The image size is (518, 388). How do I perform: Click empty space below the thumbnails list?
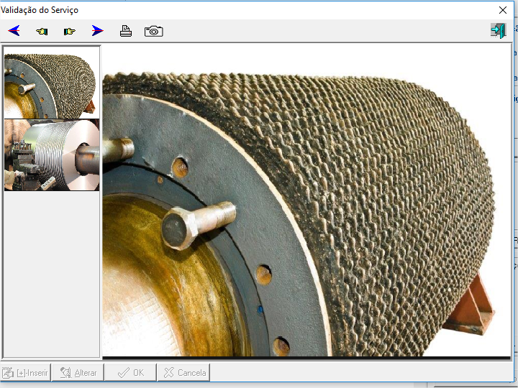[x=52, y=273]
